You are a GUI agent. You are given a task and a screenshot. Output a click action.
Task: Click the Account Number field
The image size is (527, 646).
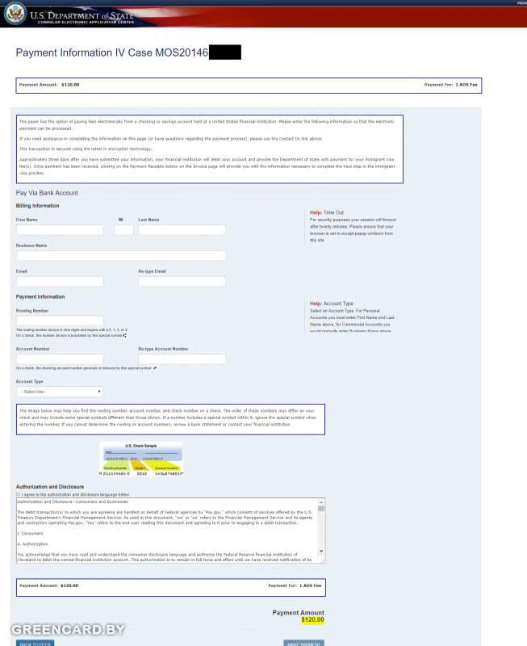click(x=60, y=359)
